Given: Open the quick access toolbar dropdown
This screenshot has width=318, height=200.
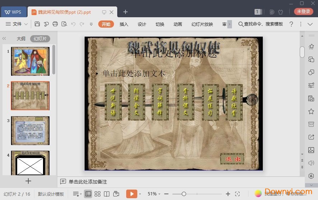Looking at the screenshot, I should click(91, 24).
